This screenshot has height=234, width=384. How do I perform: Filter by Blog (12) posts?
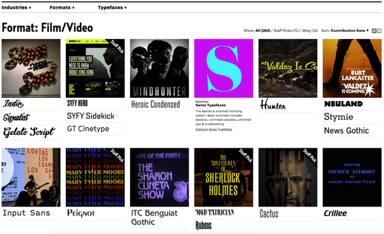pyautogui.click(x=310, y=31)
